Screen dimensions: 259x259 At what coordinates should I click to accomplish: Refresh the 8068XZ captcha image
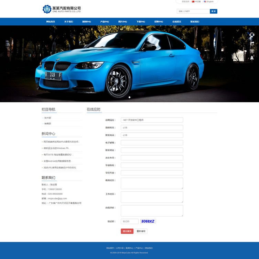tap(148, 221)
